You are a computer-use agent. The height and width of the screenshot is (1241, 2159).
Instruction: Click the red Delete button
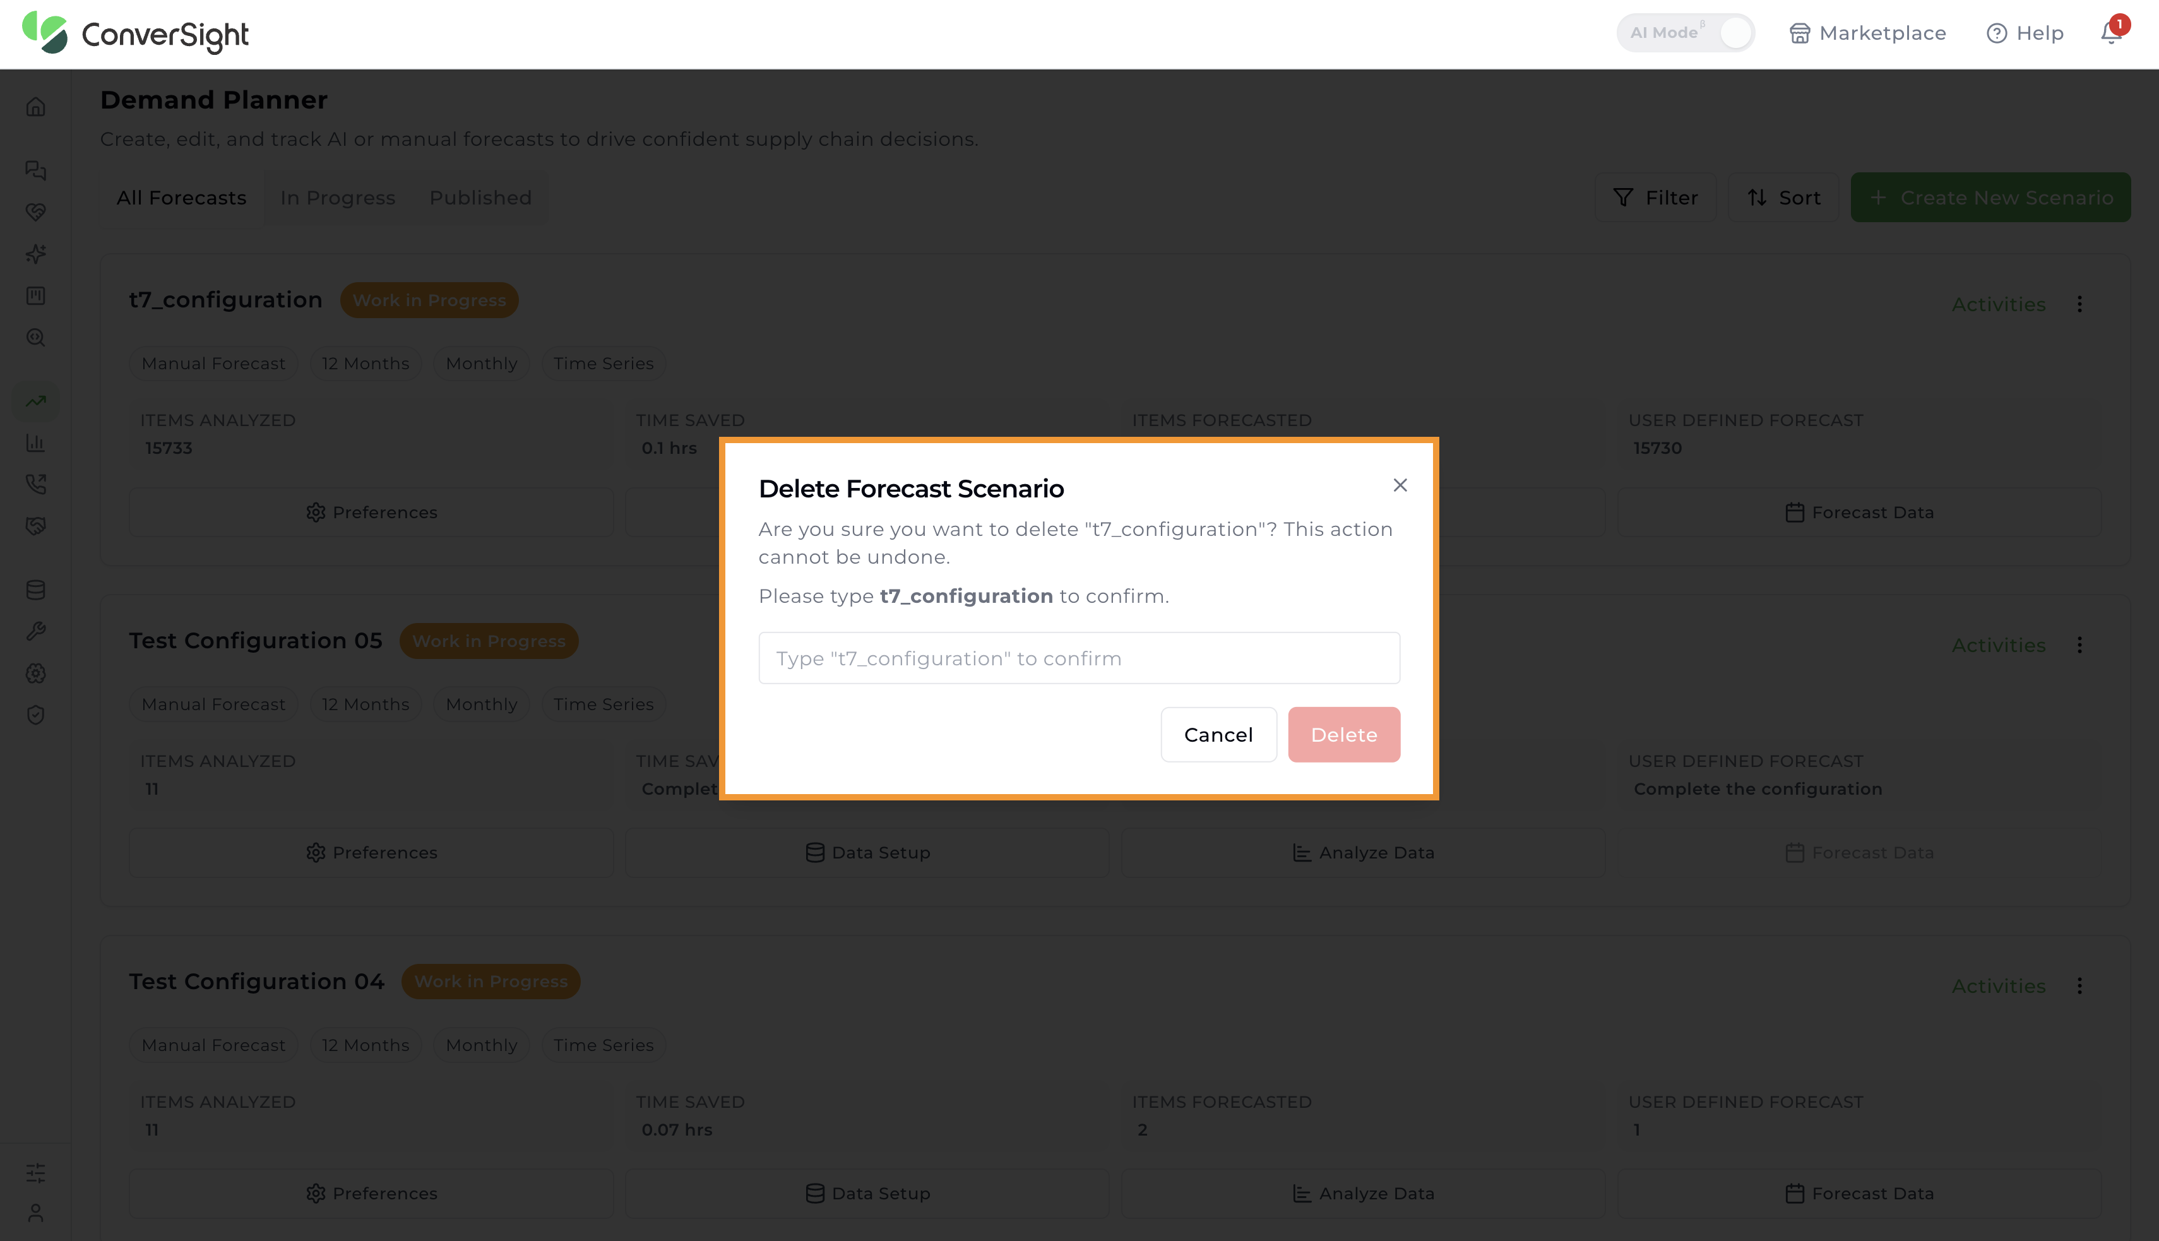pyautogui.click(x=1343, y=735)
